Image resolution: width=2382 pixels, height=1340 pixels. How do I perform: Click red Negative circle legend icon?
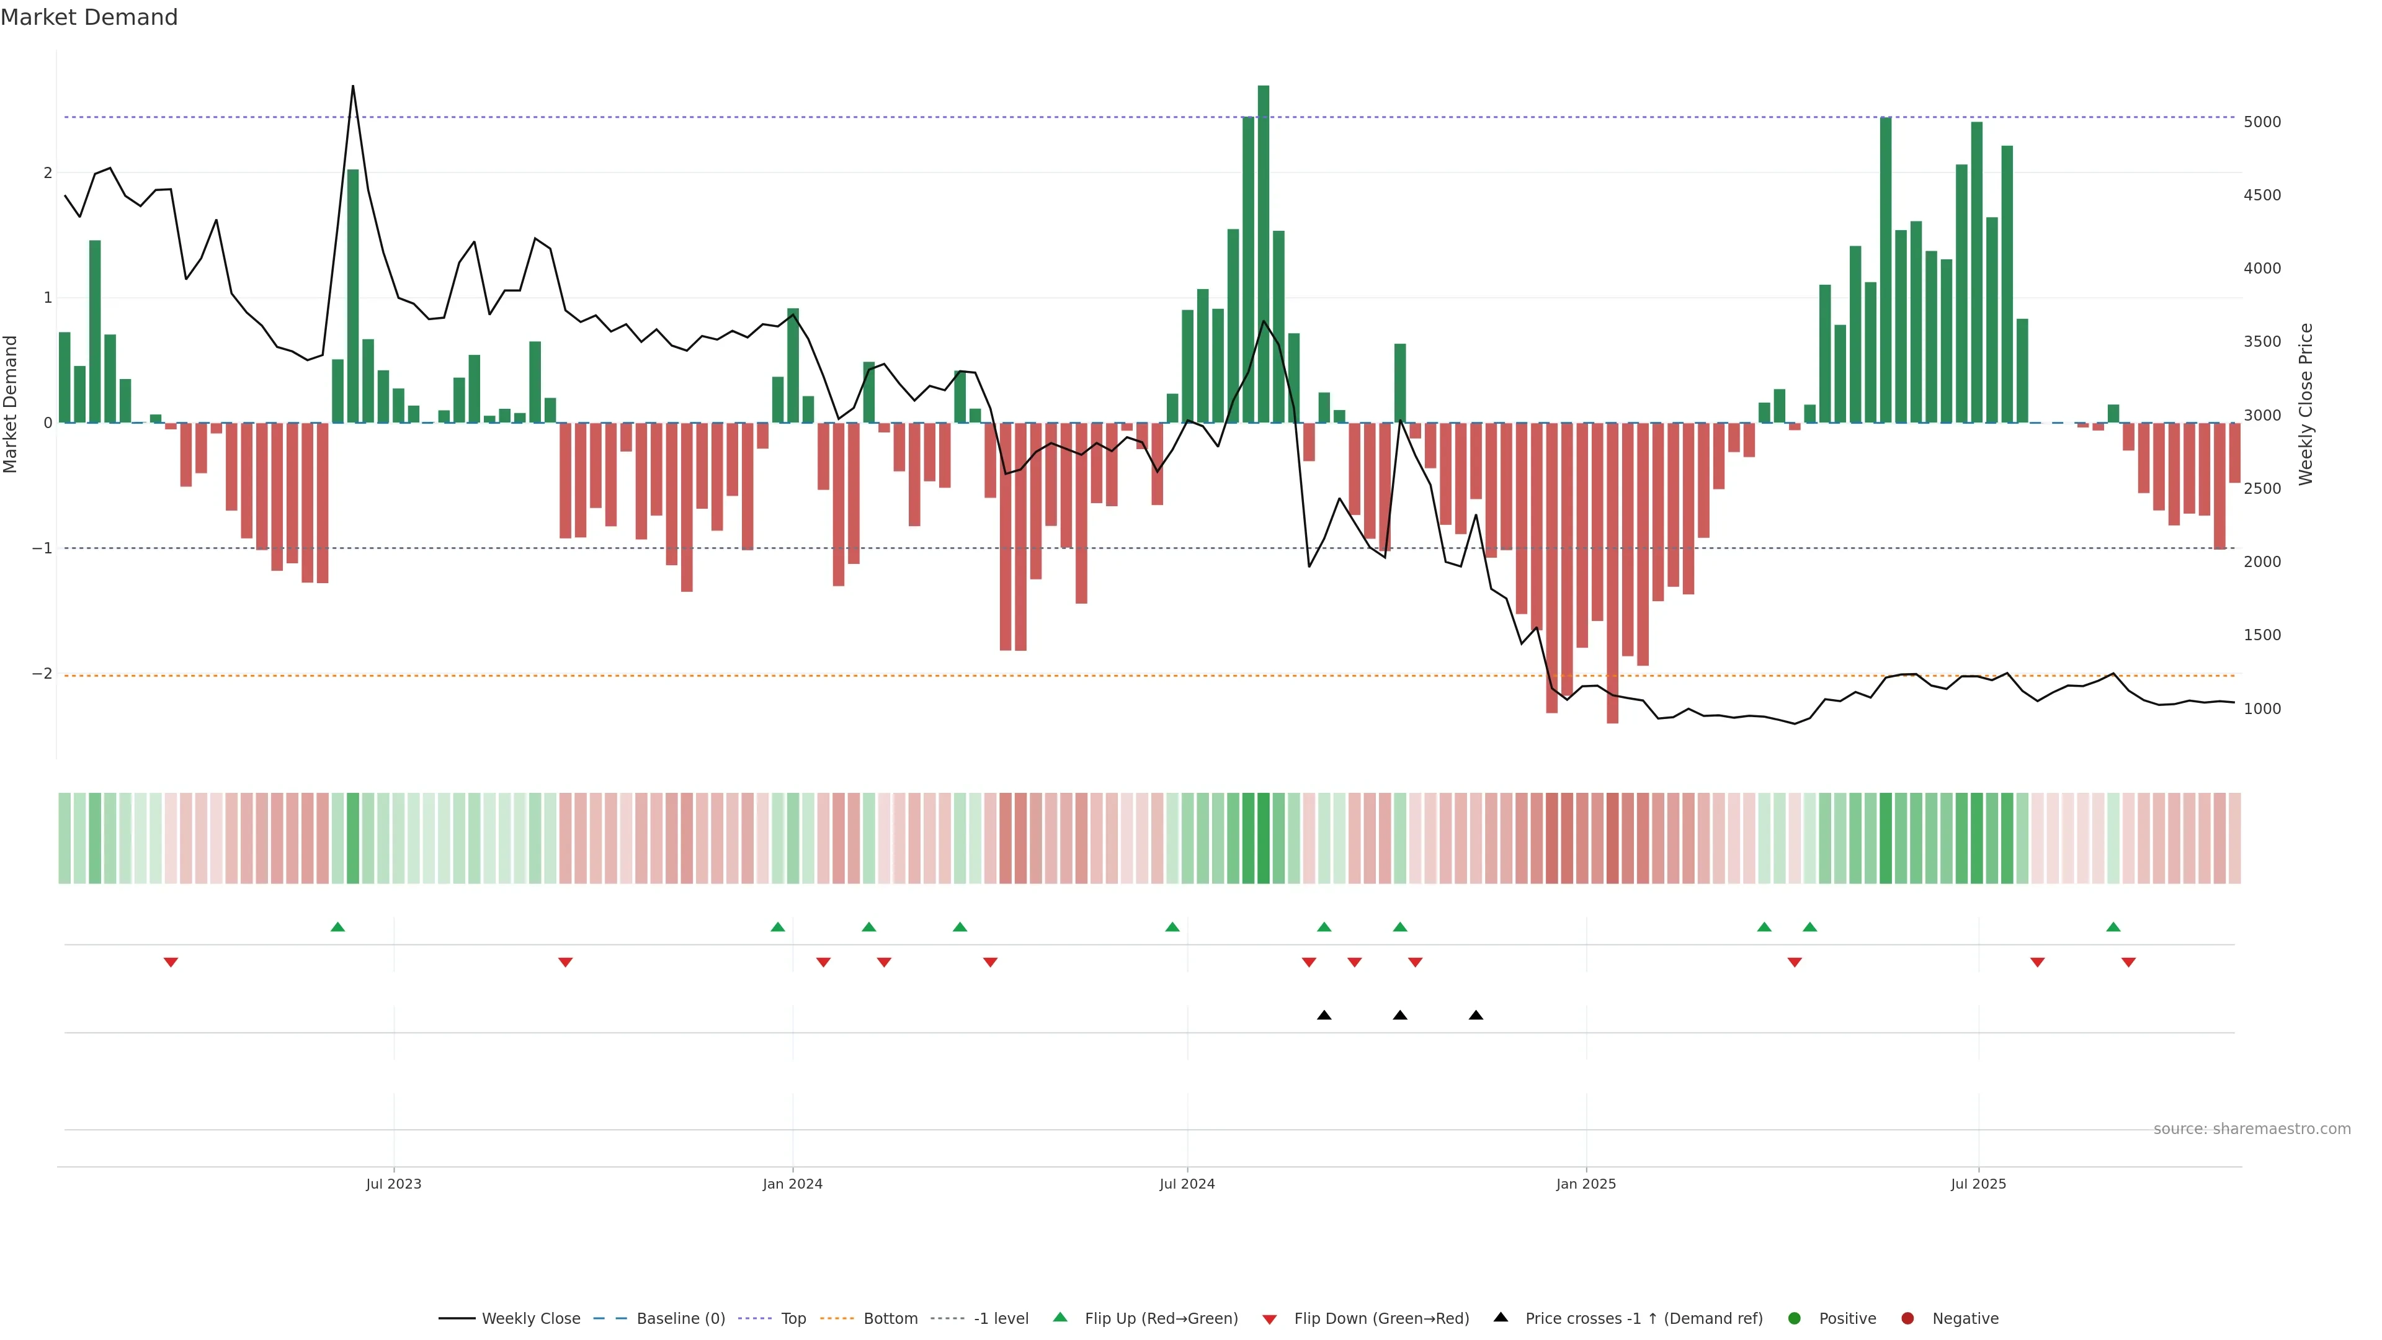pos(1907,1319)
